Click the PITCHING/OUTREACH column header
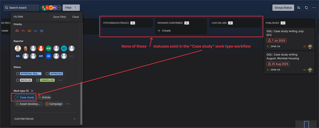Viewport: 319px width, 128px height. (116, 23)
